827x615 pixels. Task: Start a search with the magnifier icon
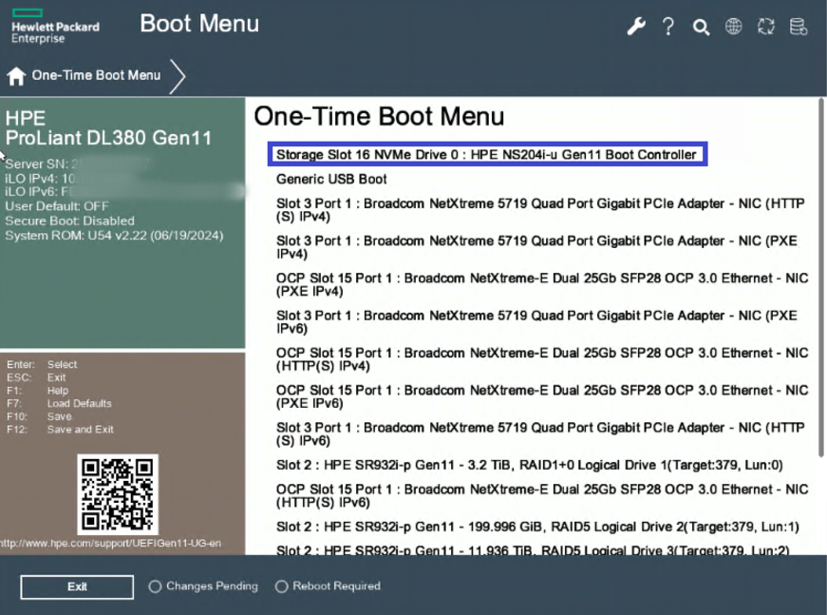[701, 27]
